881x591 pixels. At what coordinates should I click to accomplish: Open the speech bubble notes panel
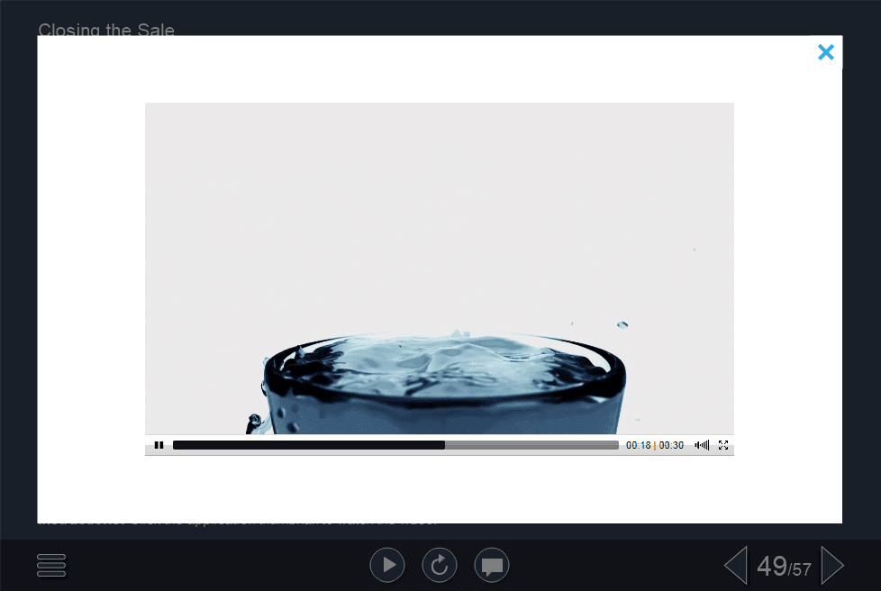492,566
